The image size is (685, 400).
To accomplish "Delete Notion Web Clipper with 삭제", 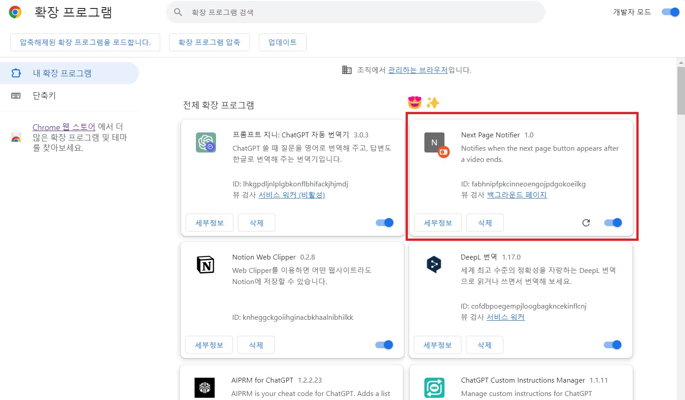I will click(256, 345).
